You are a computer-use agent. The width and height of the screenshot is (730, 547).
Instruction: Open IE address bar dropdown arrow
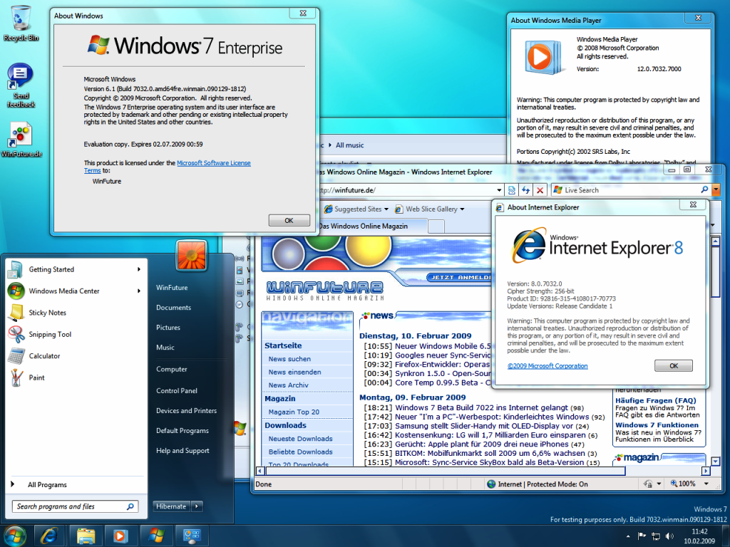[x=499, y=189]
